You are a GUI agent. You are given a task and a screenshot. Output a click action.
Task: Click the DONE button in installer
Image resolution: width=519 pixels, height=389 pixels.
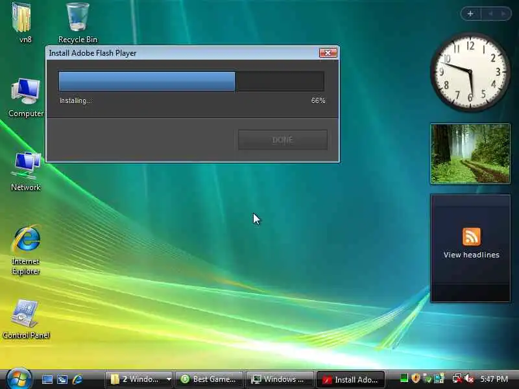283,139
